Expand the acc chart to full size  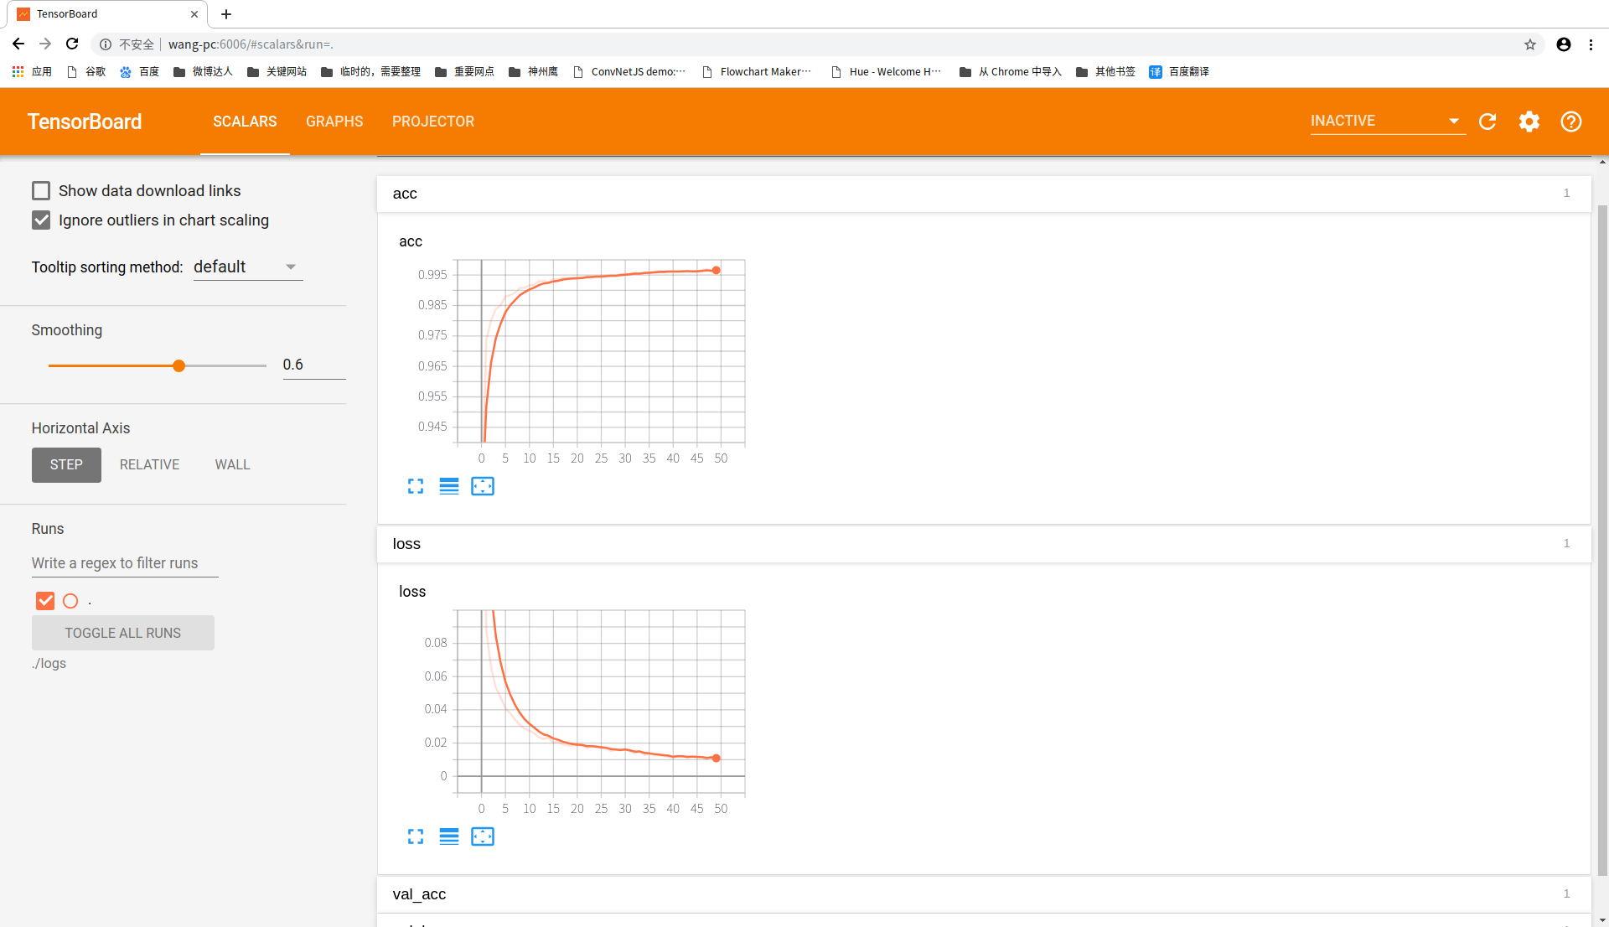click(x=415, y=486)
